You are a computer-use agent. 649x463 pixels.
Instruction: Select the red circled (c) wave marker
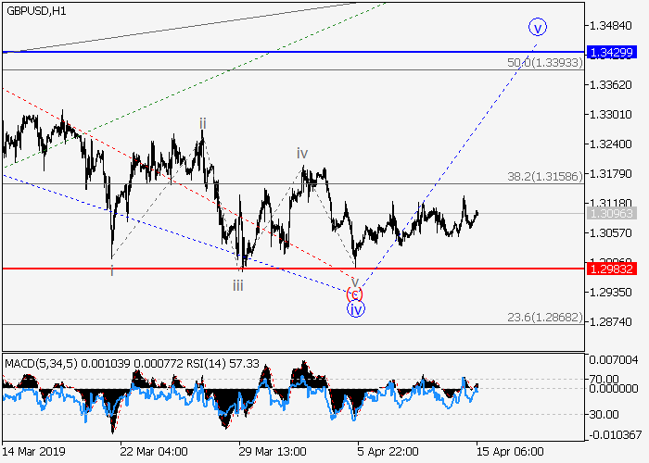354,294
